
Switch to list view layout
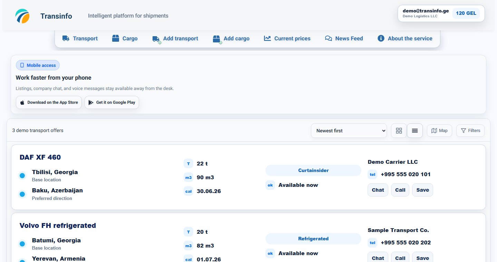[x=415, y=131]
